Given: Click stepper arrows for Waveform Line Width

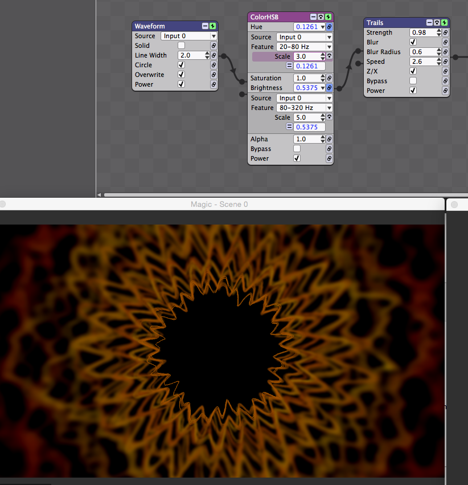Looking at the screenshot, I should pos(207,55).
